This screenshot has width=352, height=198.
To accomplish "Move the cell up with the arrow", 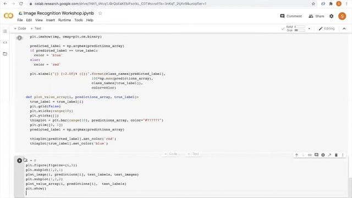I will tap(296, 155).
